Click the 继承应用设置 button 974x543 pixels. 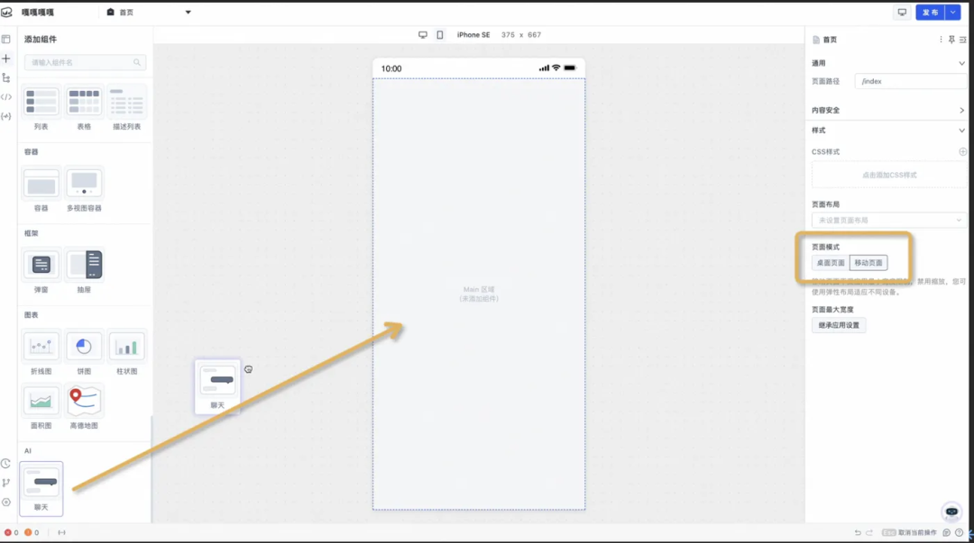[839, 325]
